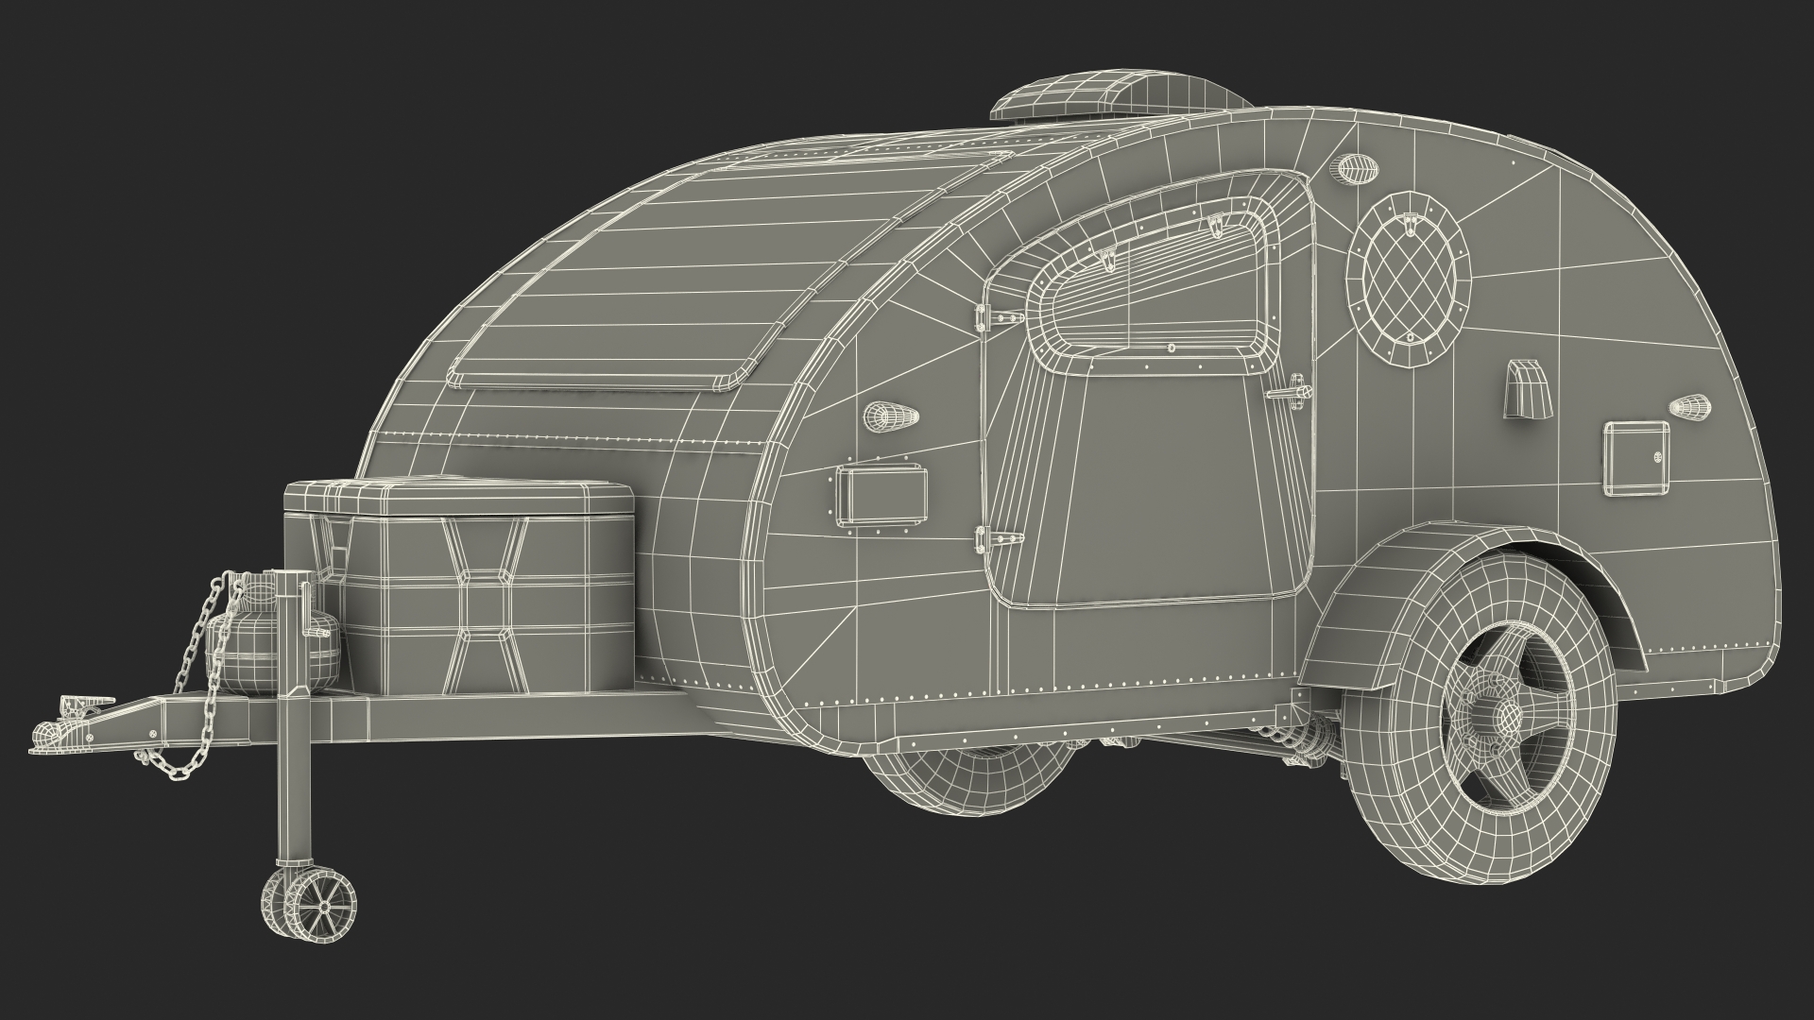Viewport: 1814px width, 1020px height.
Task: Select the front side marker light
Action: 890,415
